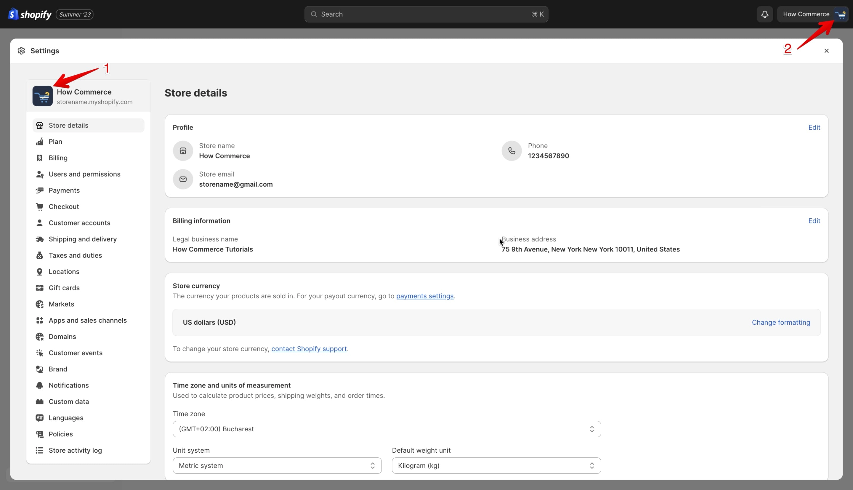Click the Checkout cart icon
Image resolution: width=853 pixels, height=490 pixels.
point(39,206)
